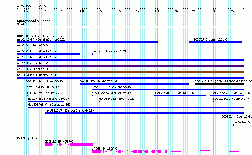This screenshot has width=252, height=155.
Task: Click the nsv6246765 variant label
Action: pyautogui.click(x=242, y=122)
